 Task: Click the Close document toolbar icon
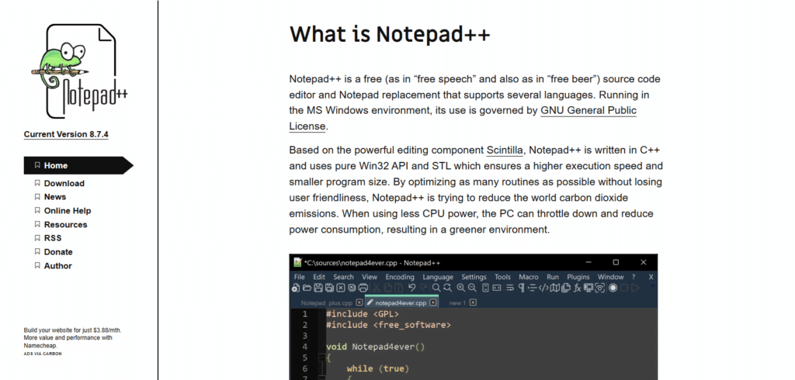click(x=340, y=288)
